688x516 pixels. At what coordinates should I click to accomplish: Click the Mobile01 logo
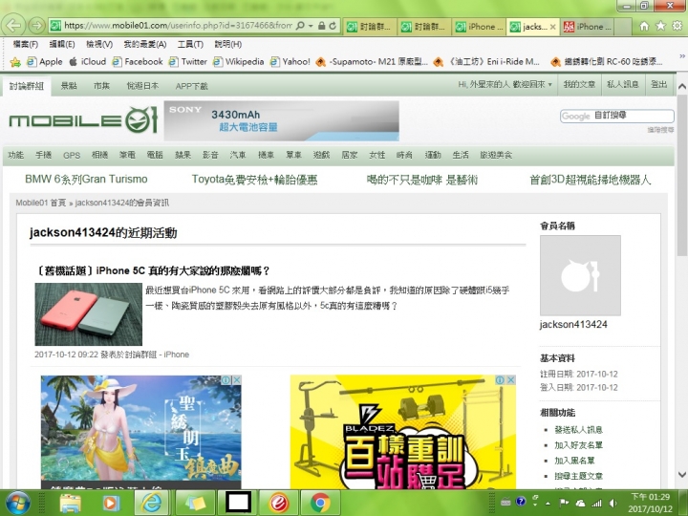pyautogui.click(x=83, y=119)
